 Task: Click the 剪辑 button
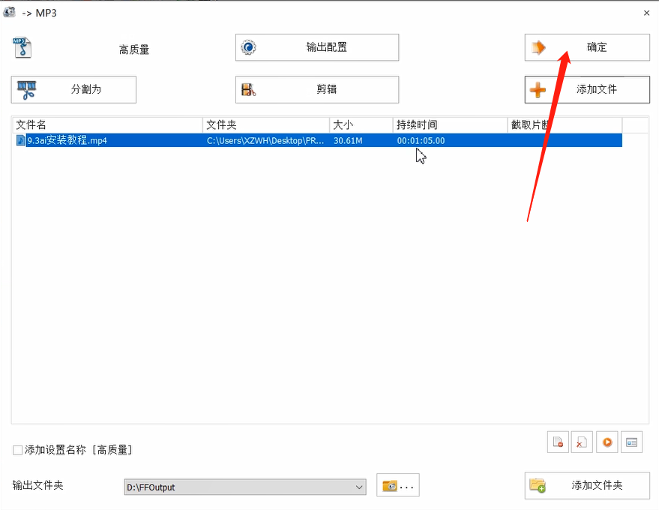coord(316,89)
